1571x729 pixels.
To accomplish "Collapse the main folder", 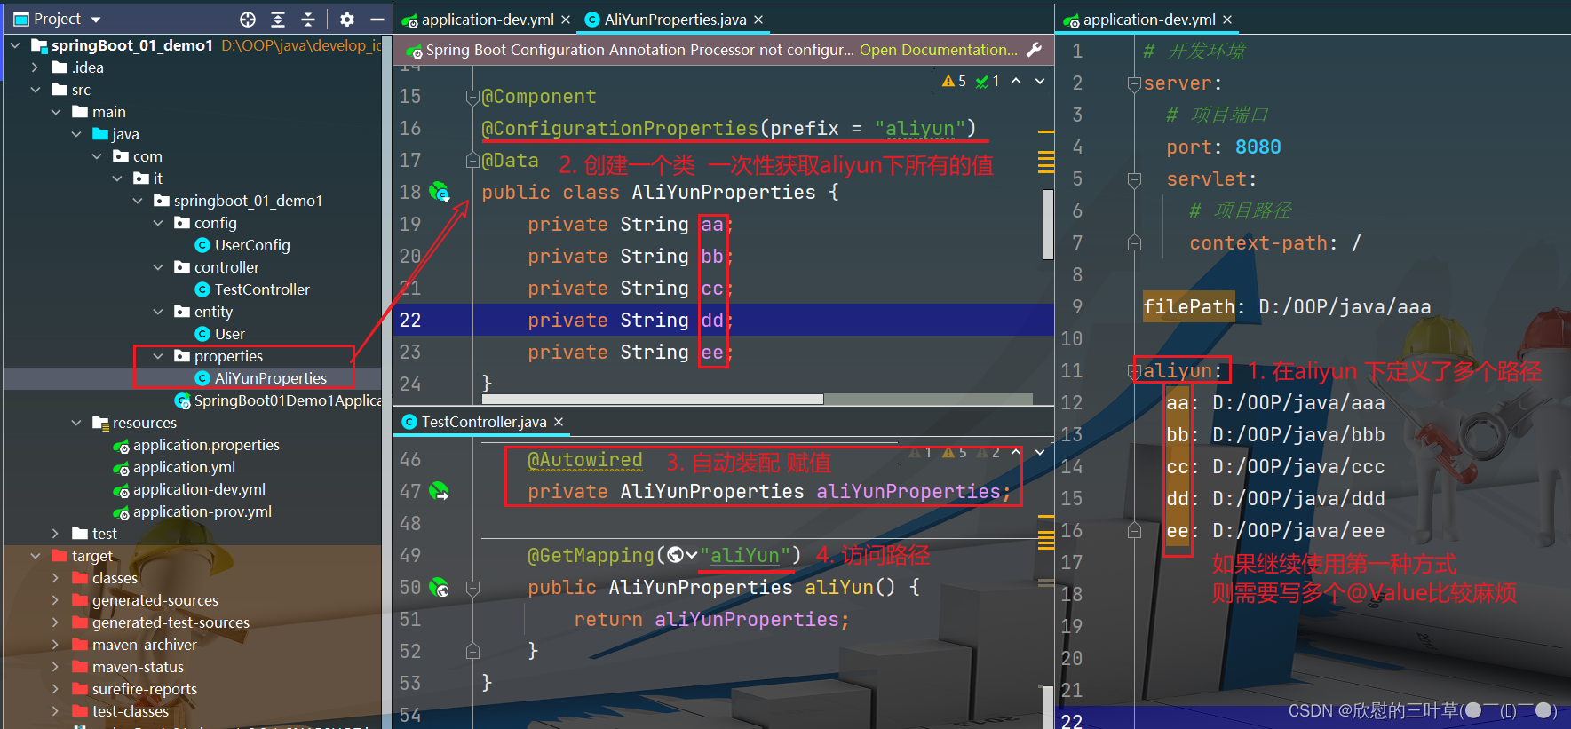I will (x=56, y=112).
